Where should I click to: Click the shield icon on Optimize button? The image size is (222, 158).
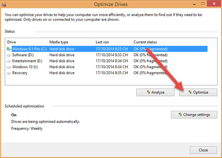pyautogui.click(x=190, y=92)
